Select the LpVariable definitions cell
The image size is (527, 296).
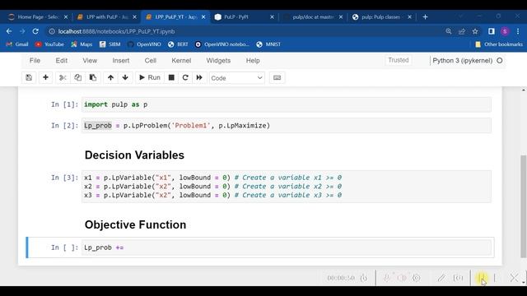tap(287, 187)
